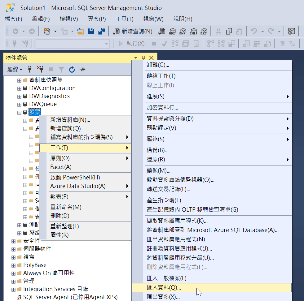Click the Save All icon

[x=101, y=31]
